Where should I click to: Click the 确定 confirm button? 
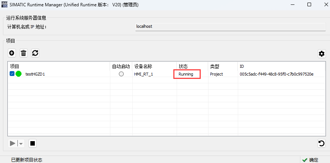tap(310, 160)
